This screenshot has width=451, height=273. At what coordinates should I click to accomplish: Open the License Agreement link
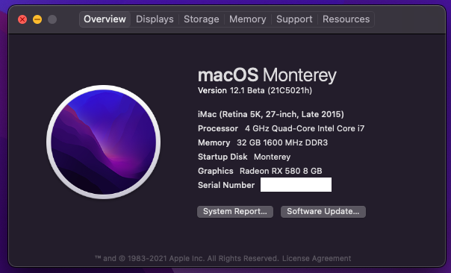point(317,258)
